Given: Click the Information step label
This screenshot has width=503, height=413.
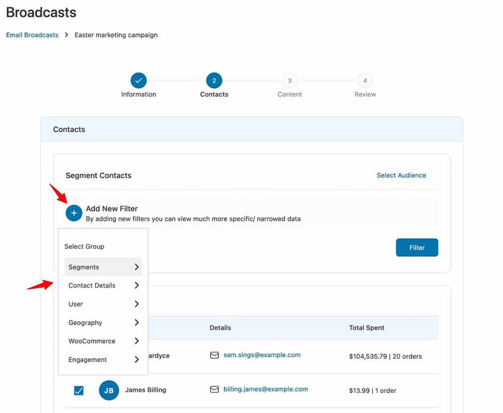Looking at the screenshot, I should tap(139, 94).
